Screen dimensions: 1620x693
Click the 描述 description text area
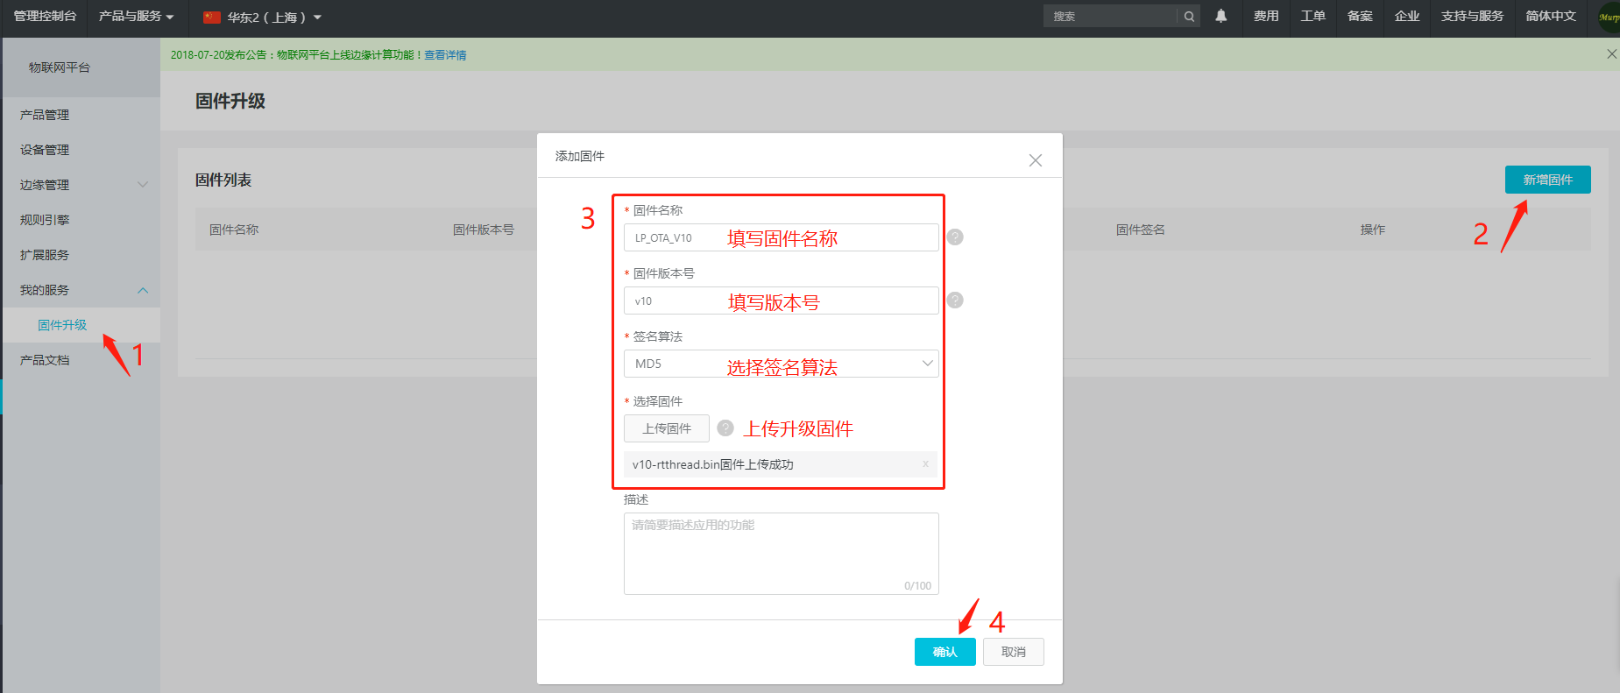click(x=781, y=553)
